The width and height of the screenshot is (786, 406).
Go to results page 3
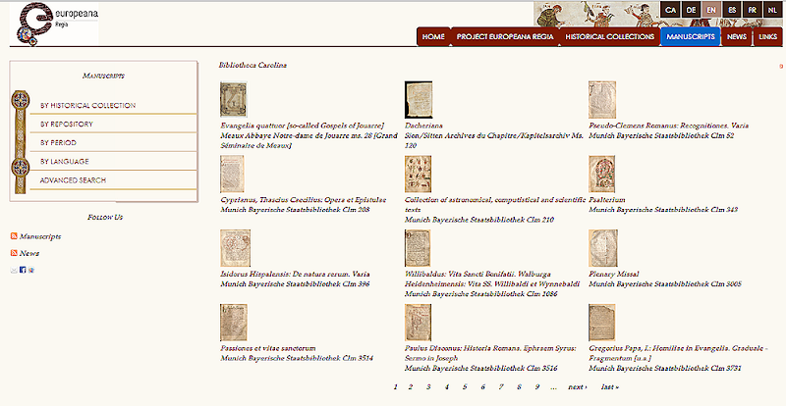[x=428, y=387]
